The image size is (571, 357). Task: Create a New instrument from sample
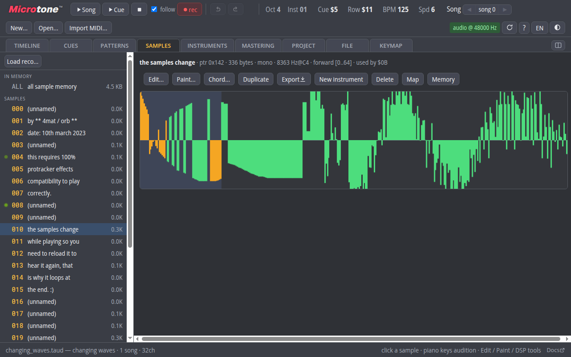[x=341, y=79]
